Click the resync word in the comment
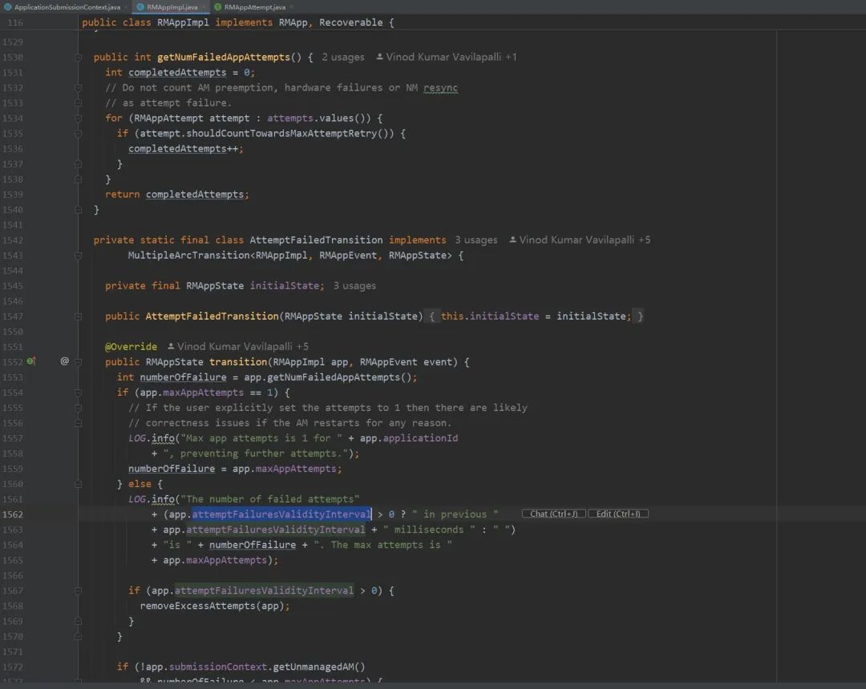This screenshot has height=689, width=866. click(x=440, y=87)
